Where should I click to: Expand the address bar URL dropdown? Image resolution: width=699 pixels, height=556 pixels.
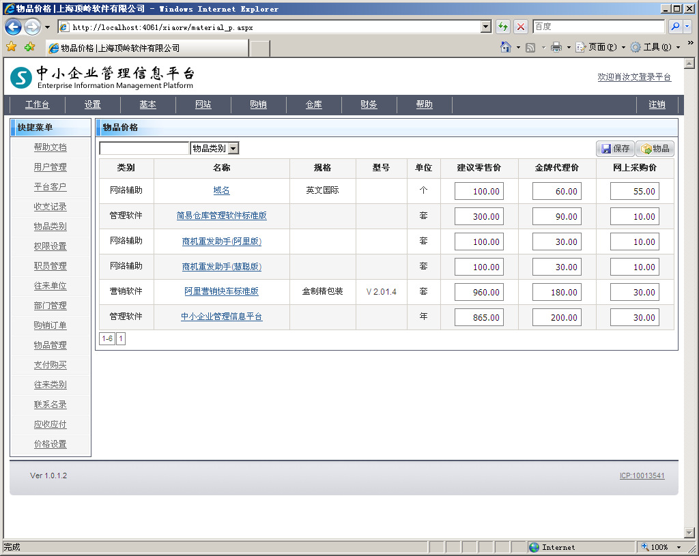point(486,27)
